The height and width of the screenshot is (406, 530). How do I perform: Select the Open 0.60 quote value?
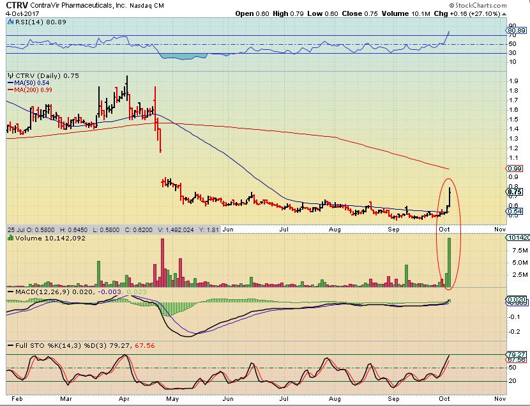252,14
